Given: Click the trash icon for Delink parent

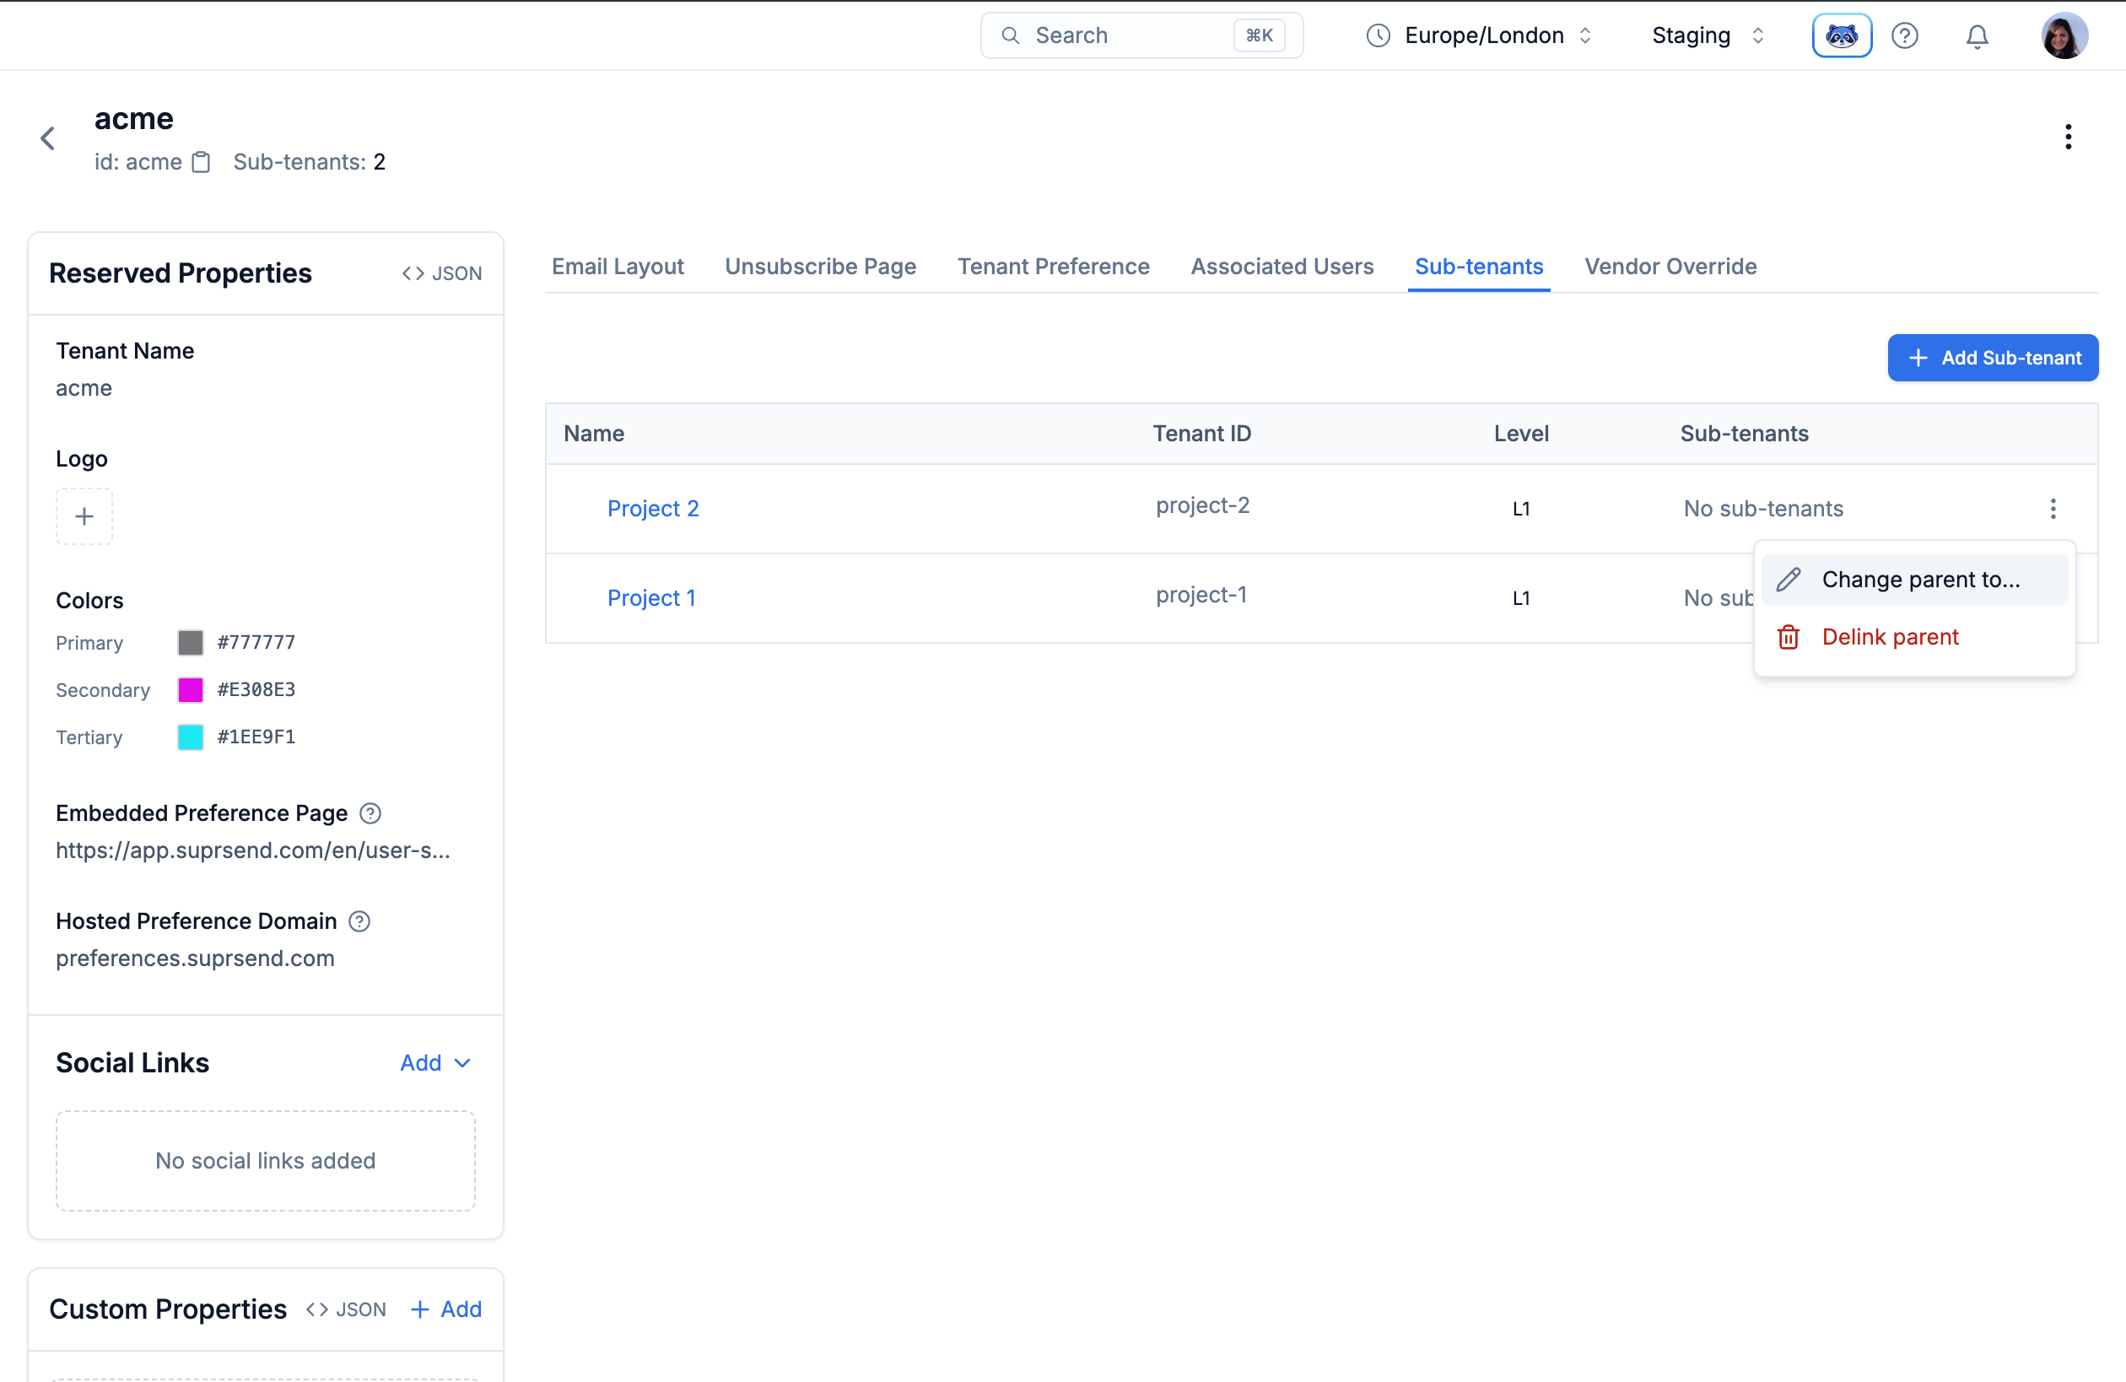Looking at the screenshot, I should point(1789,637).
